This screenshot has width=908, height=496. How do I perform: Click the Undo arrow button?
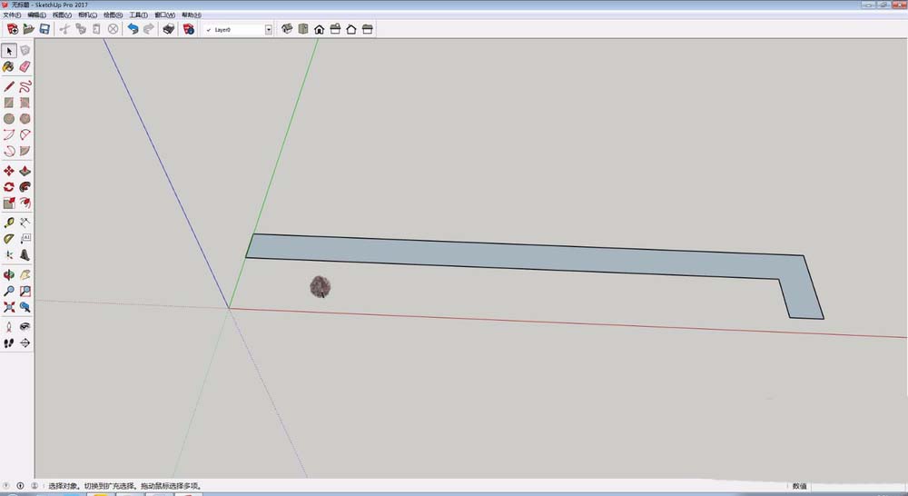coord(133,29)
